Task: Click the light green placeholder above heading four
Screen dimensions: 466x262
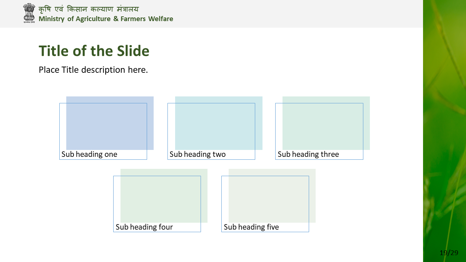Action: tap(164, 196)
